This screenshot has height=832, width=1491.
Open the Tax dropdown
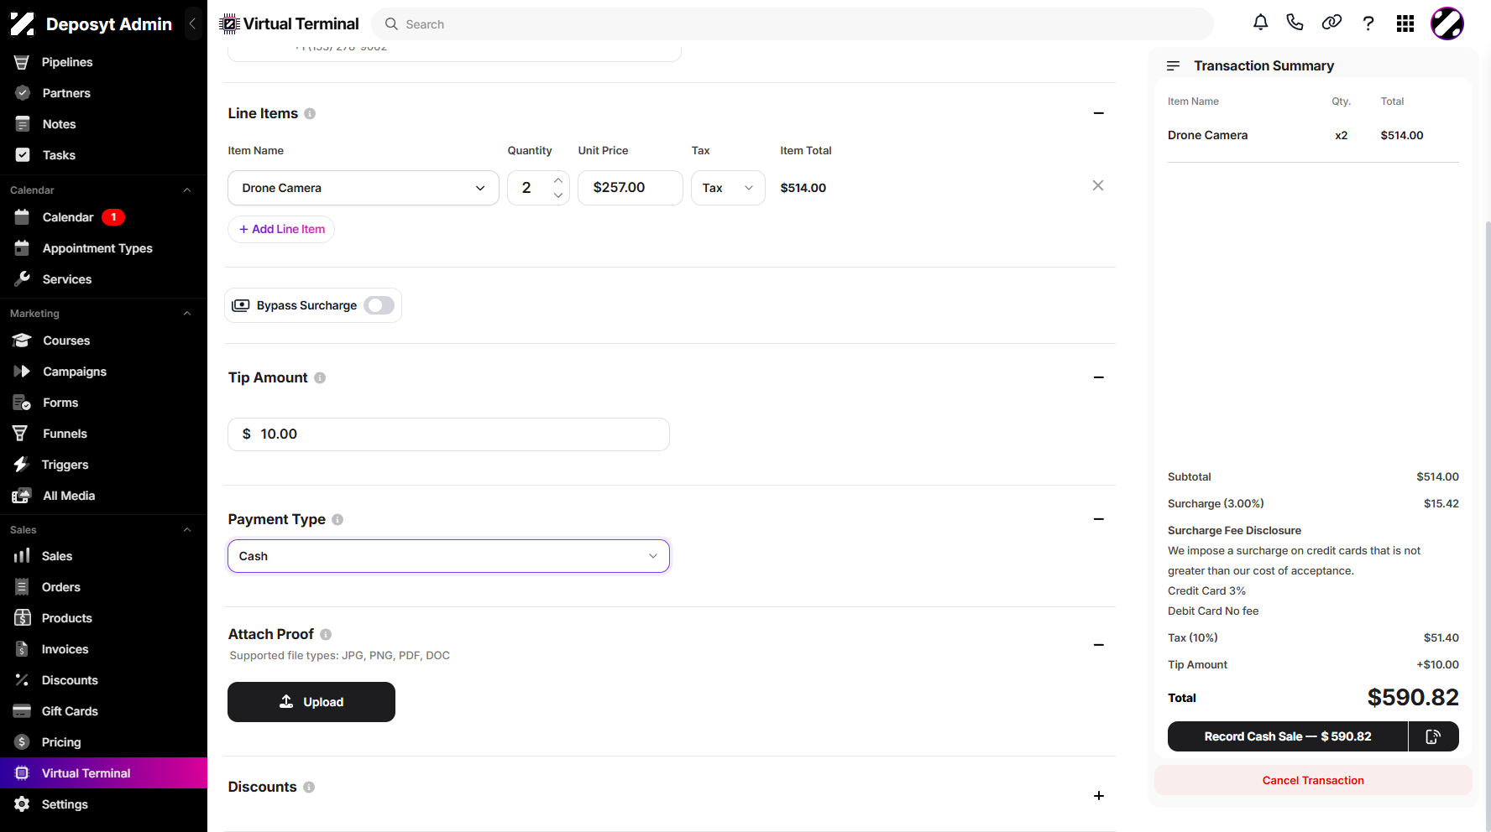[x=728, y=188]
